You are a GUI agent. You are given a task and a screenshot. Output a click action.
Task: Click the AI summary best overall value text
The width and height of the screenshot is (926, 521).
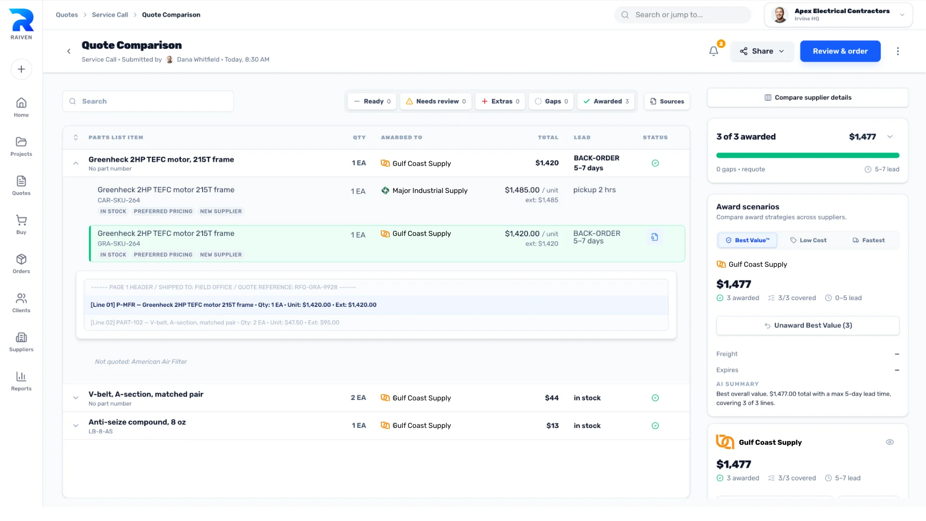point(803,398)
